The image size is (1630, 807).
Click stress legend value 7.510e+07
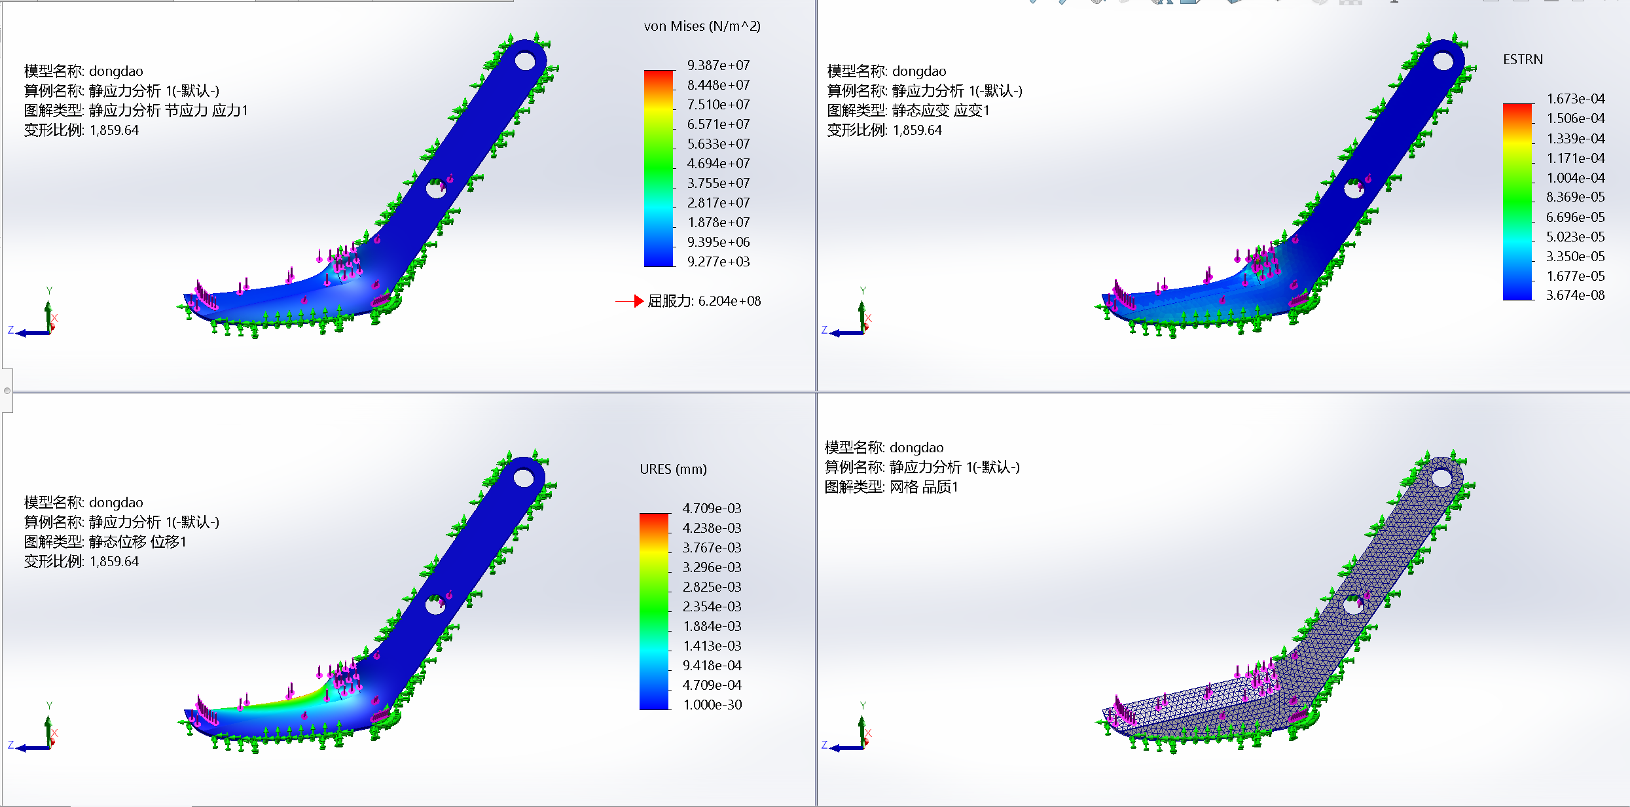point(718,105)
